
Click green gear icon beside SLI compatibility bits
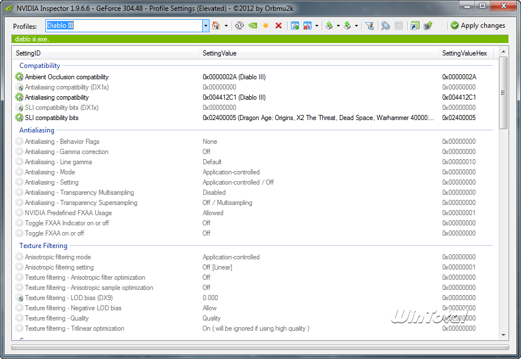coord(19,118)
